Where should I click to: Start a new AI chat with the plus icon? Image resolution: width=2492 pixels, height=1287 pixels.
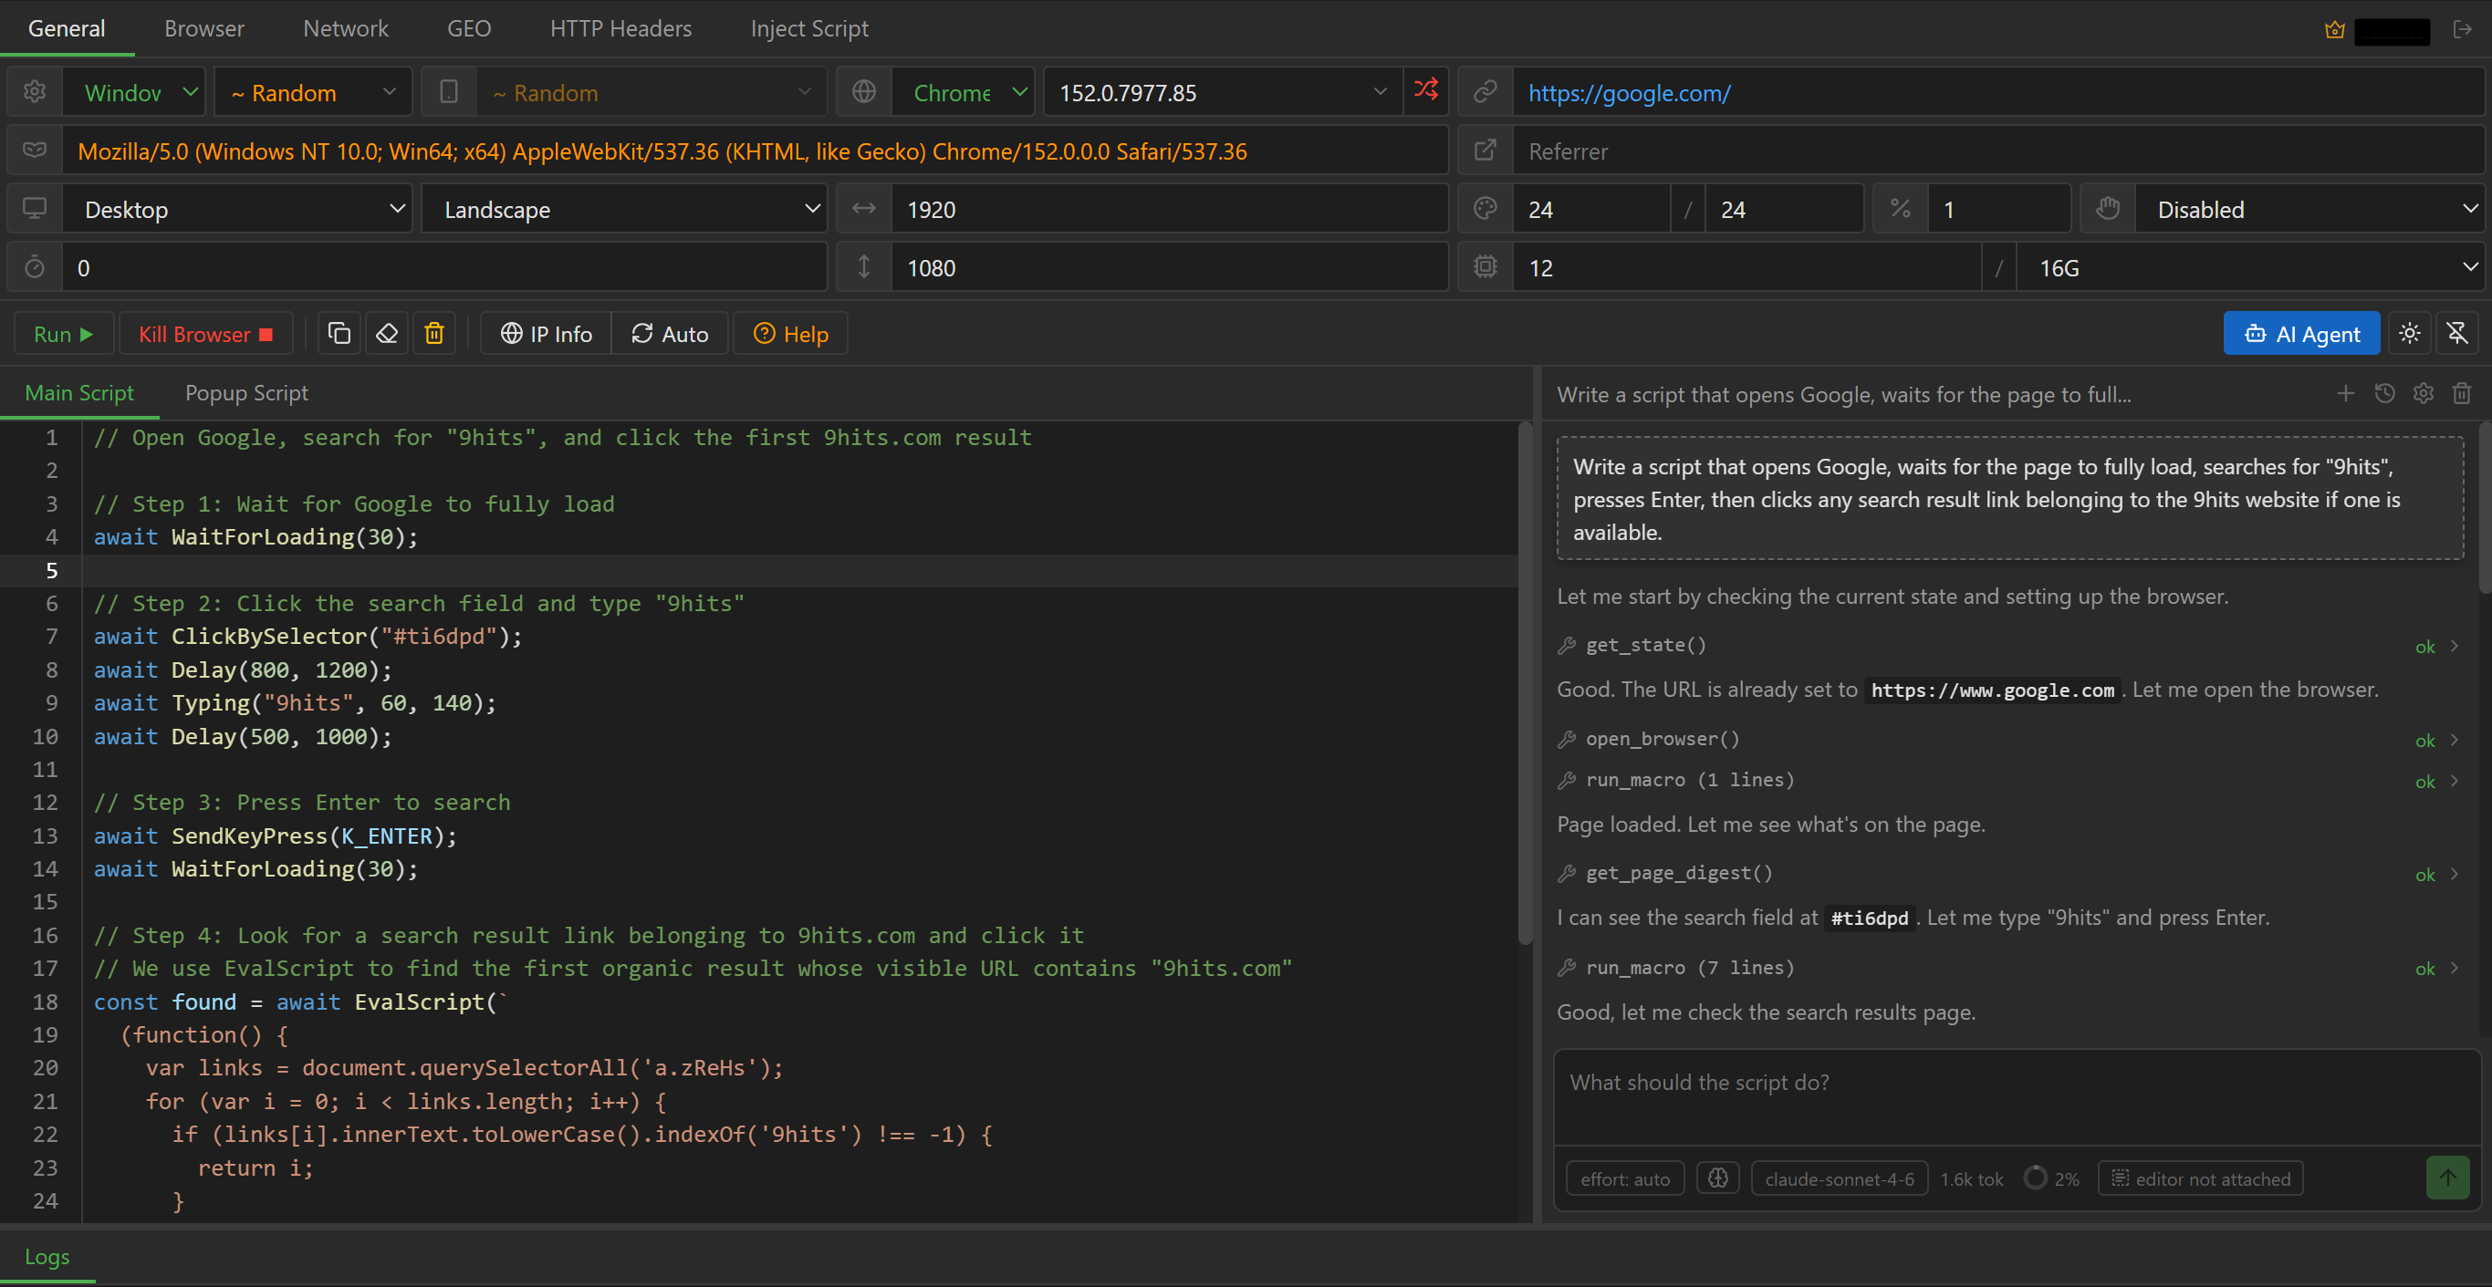pos(2345,393)
